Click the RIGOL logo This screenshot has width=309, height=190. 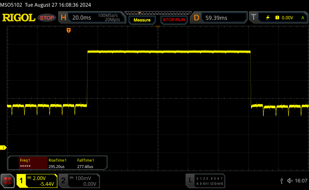click(x=19, y=18)
